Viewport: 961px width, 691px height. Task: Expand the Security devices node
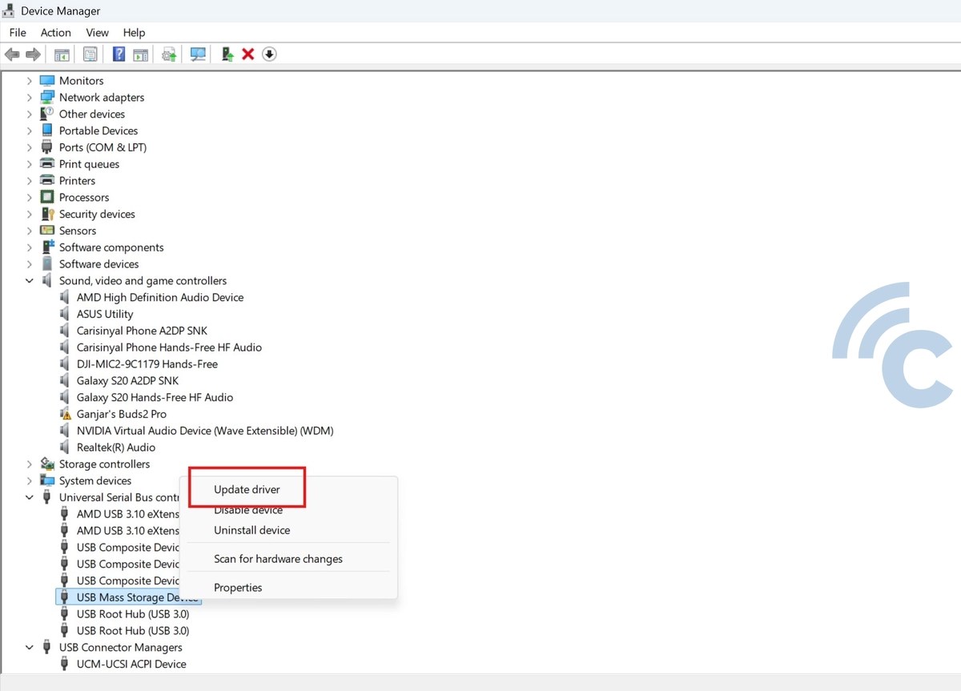[30, 215]
